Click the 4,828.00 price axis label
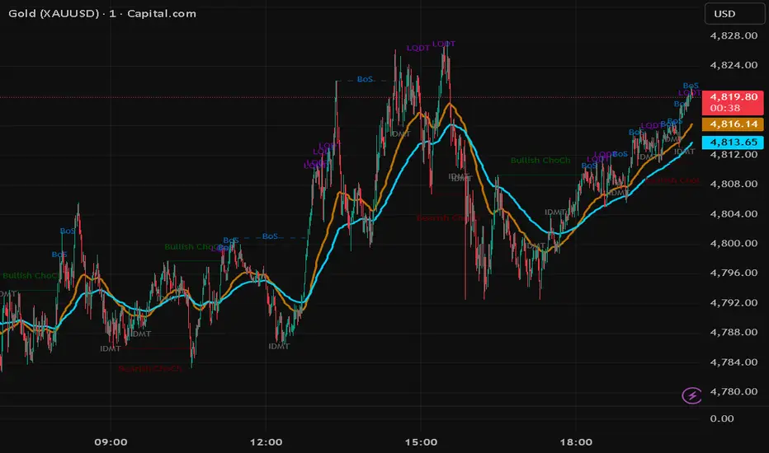Viewport: 769px width, 453px height. [x=734, y=35]
